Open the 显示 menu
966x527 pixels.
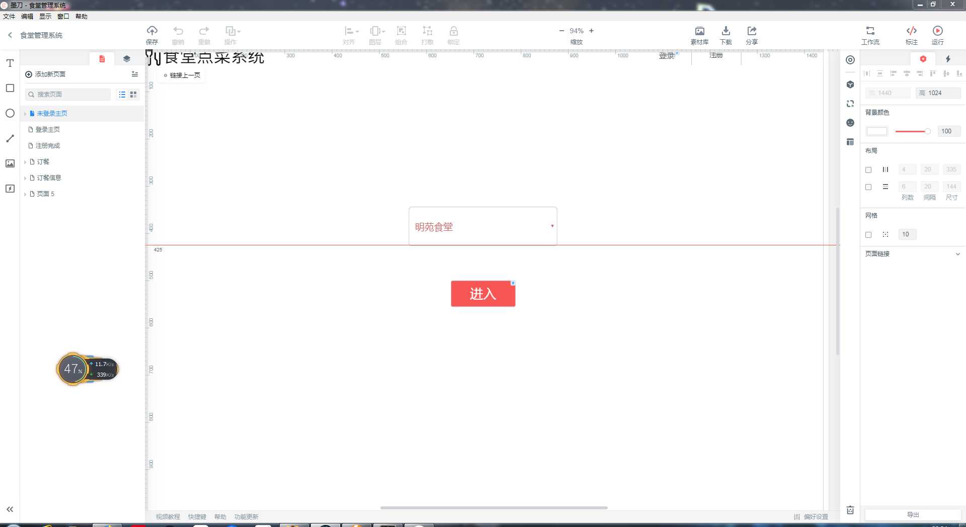tap(45, 17)
